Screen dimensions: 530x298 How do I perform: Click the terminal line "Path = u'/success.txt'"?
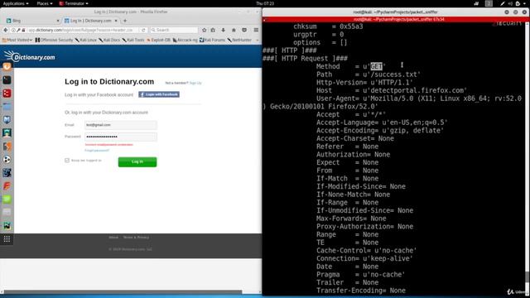369,74
